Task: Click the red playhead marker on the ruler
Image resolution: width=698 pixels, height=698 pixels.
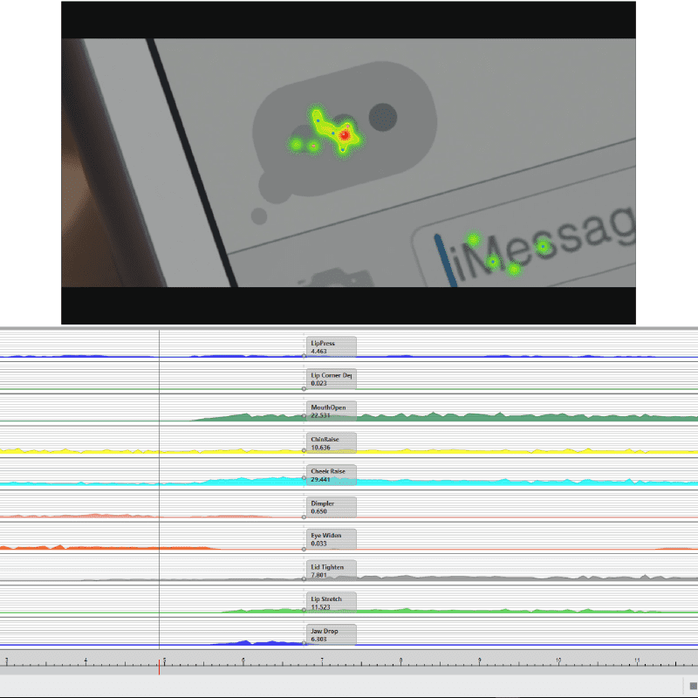Action: click(159, 667)
